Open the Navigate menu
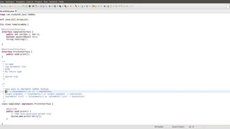 point(20,2)
